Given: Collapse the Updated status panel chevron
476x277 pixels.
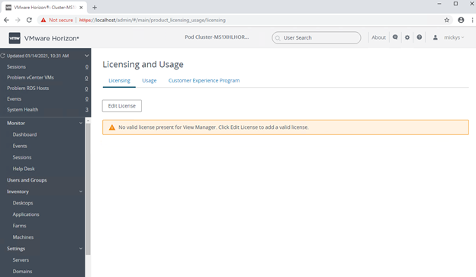Looking at the screenshot, I should tap(86, 56).
